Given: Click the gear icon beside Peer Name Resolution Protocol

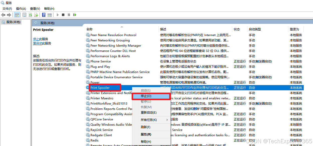Looking at the screenshot, I should click(x=88, y=35).
